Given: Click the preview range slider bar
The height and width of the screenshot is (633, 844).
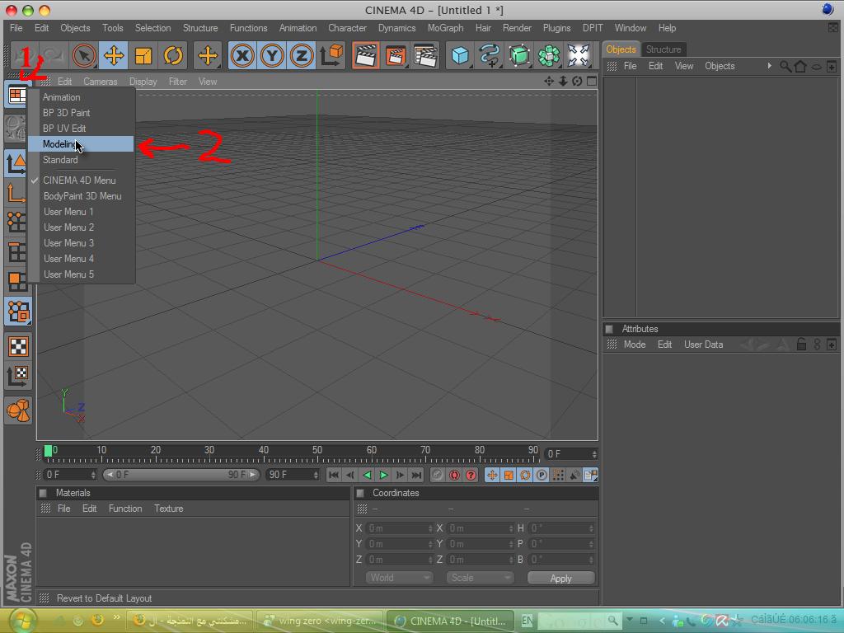Looking at the screenshot, I should (x=181, y=475).
